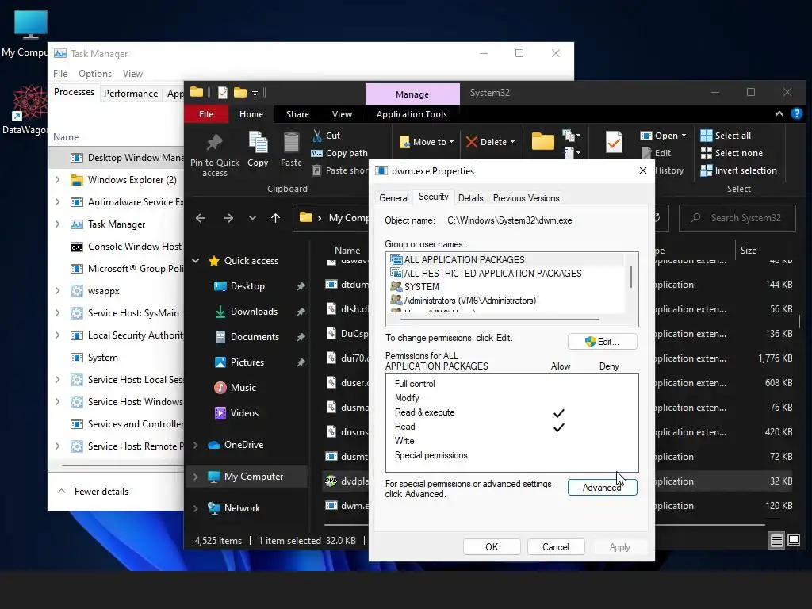This screenshot has height=609, width=812.
Task: Switch to General tab in Properties
Action: pyautogui.click(x=393, y=198)
